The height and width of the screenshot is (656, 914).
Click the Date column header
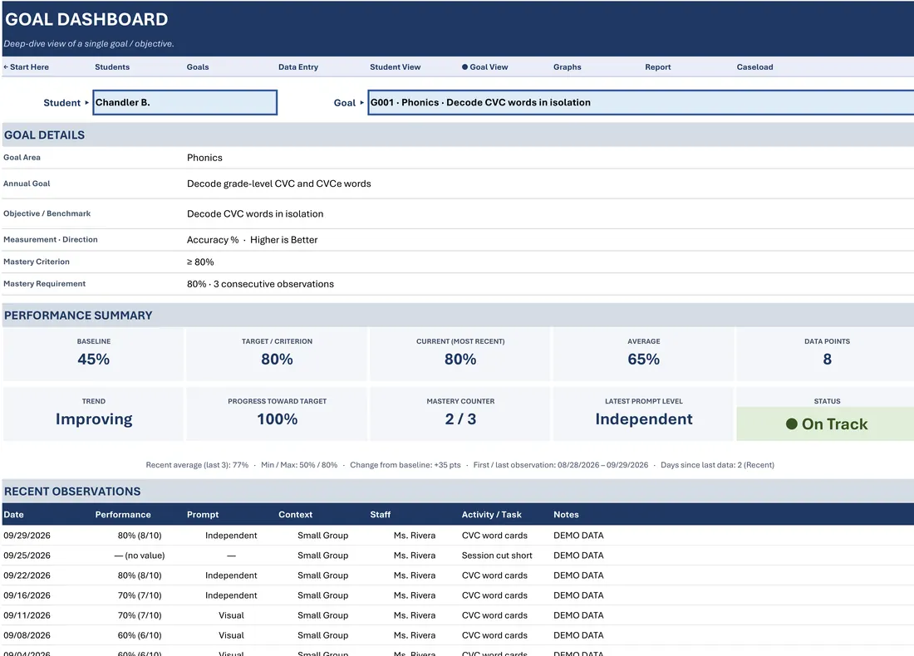point(13,515)
